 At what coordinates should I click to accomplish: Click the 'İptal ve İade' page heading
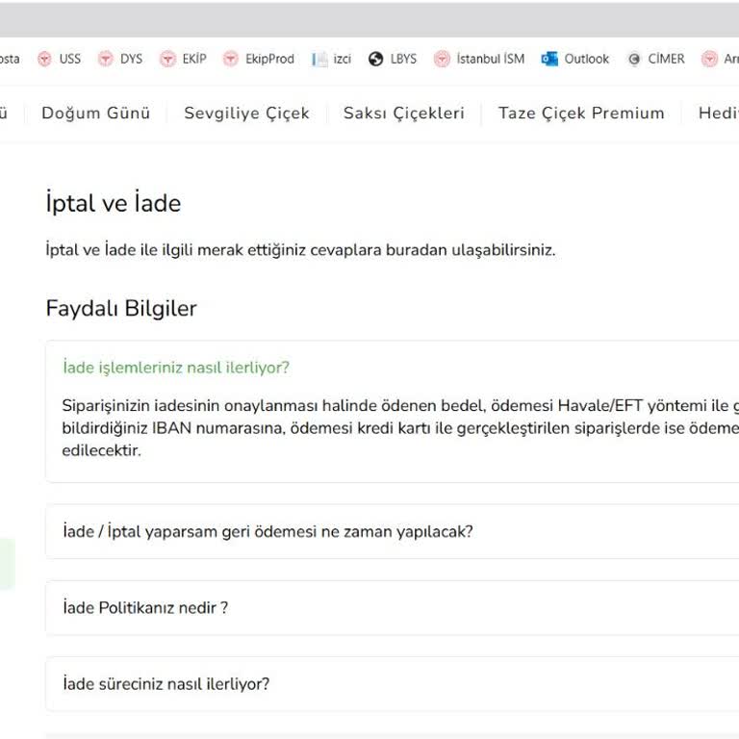114,203
